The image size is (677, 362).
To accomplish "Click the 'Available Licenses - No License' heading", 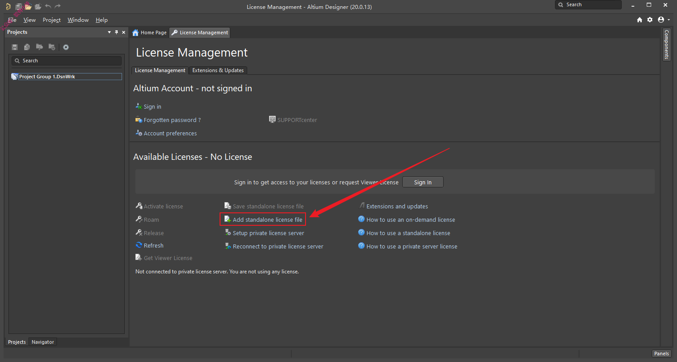I will 192,157.
